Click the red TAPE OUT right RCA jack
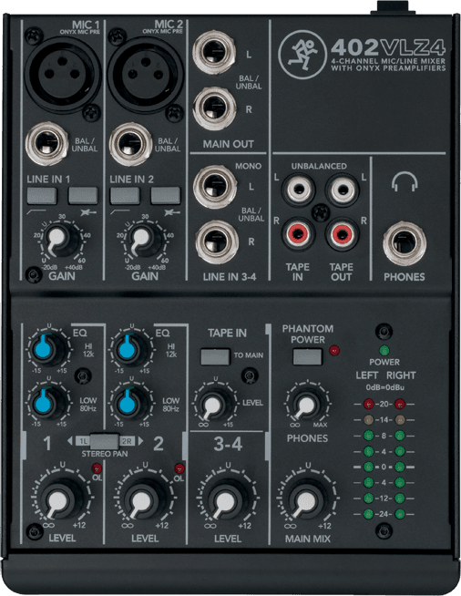 342,233
